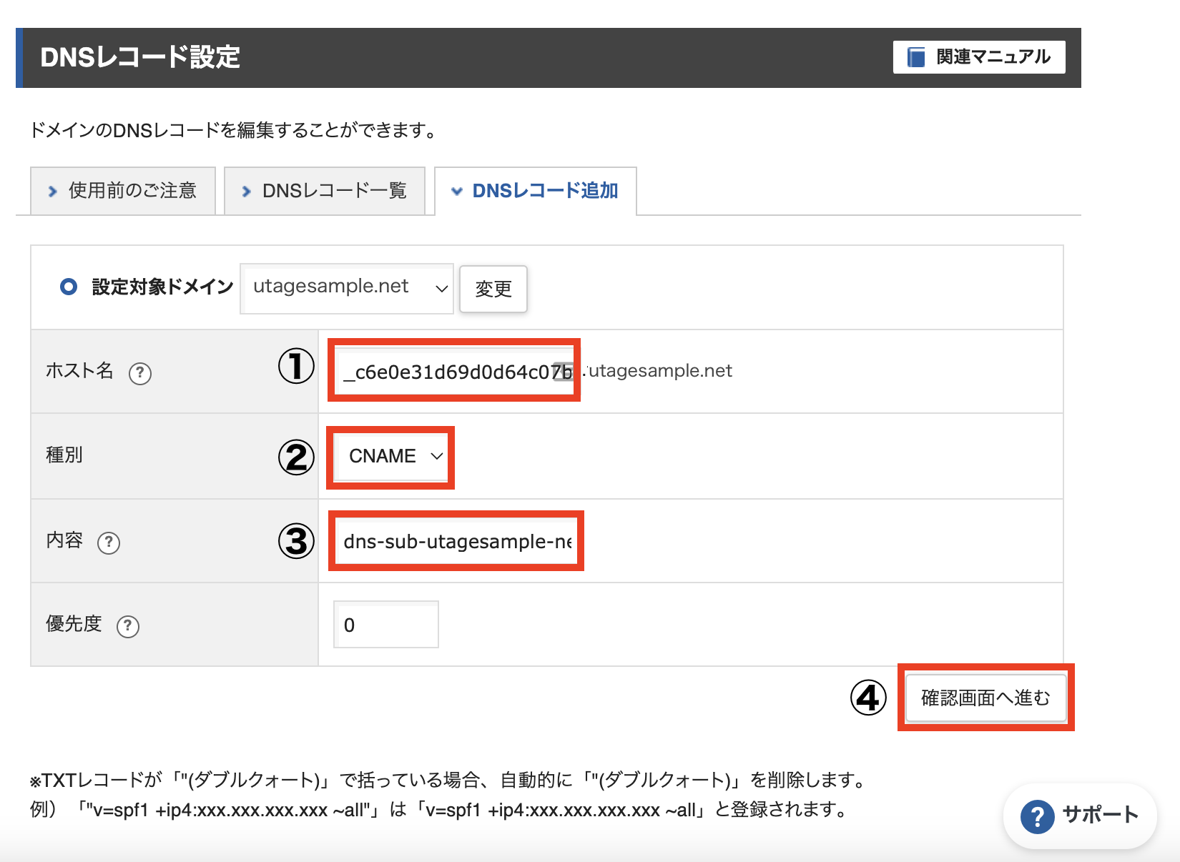The height and width of the screenshot is (862, 1180).
Task: Click the 優先度 priority input box
Action: (385, 625)
